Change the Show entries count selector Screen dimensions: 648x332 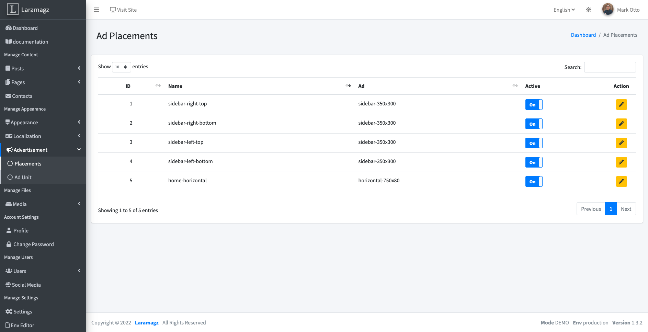pos(121,67)
